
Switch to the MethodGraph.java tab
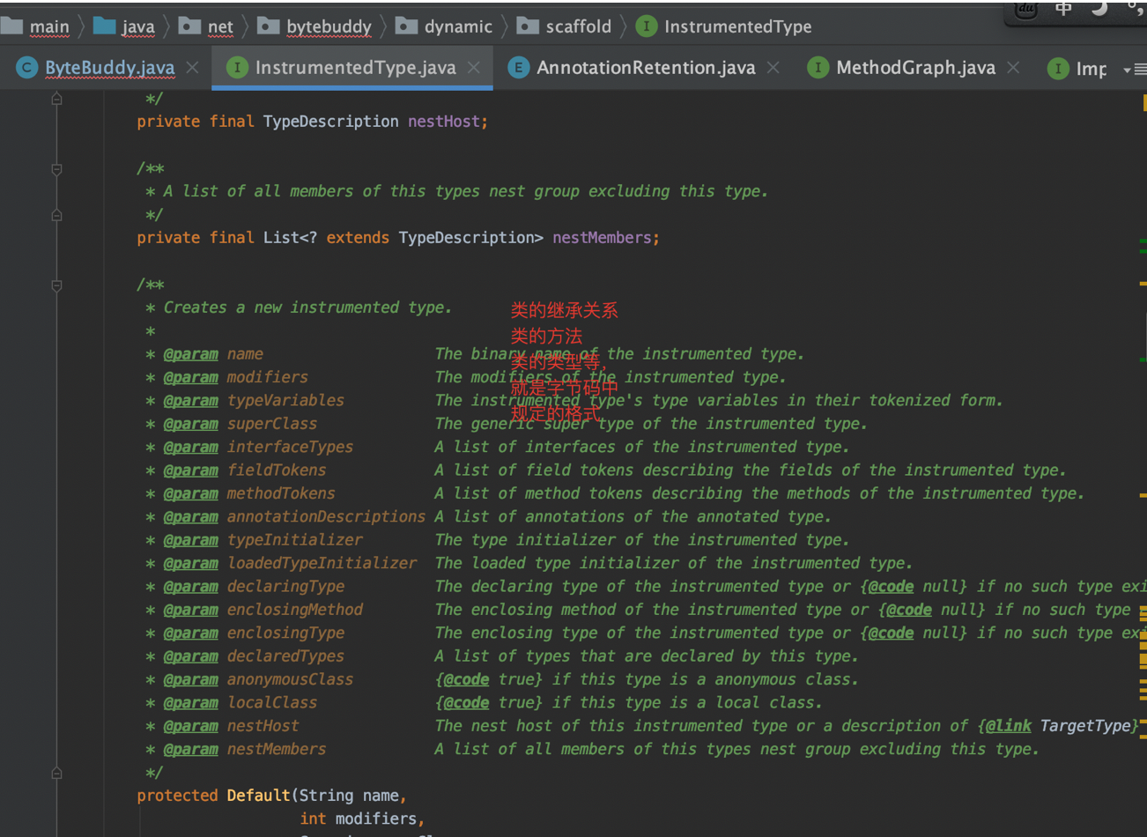click(915, 68)
